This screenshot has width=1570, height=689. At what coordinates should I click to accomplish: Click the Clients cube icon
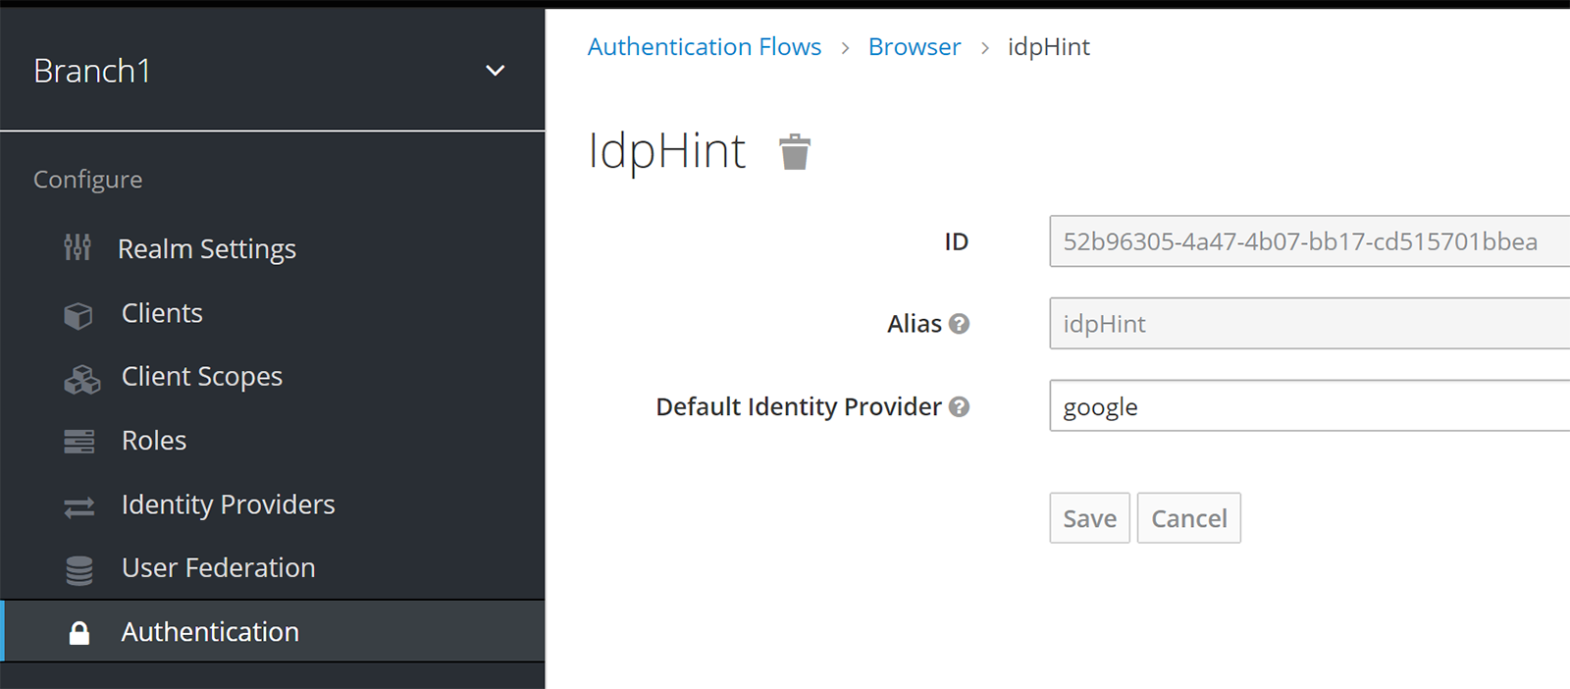(78, 315)
